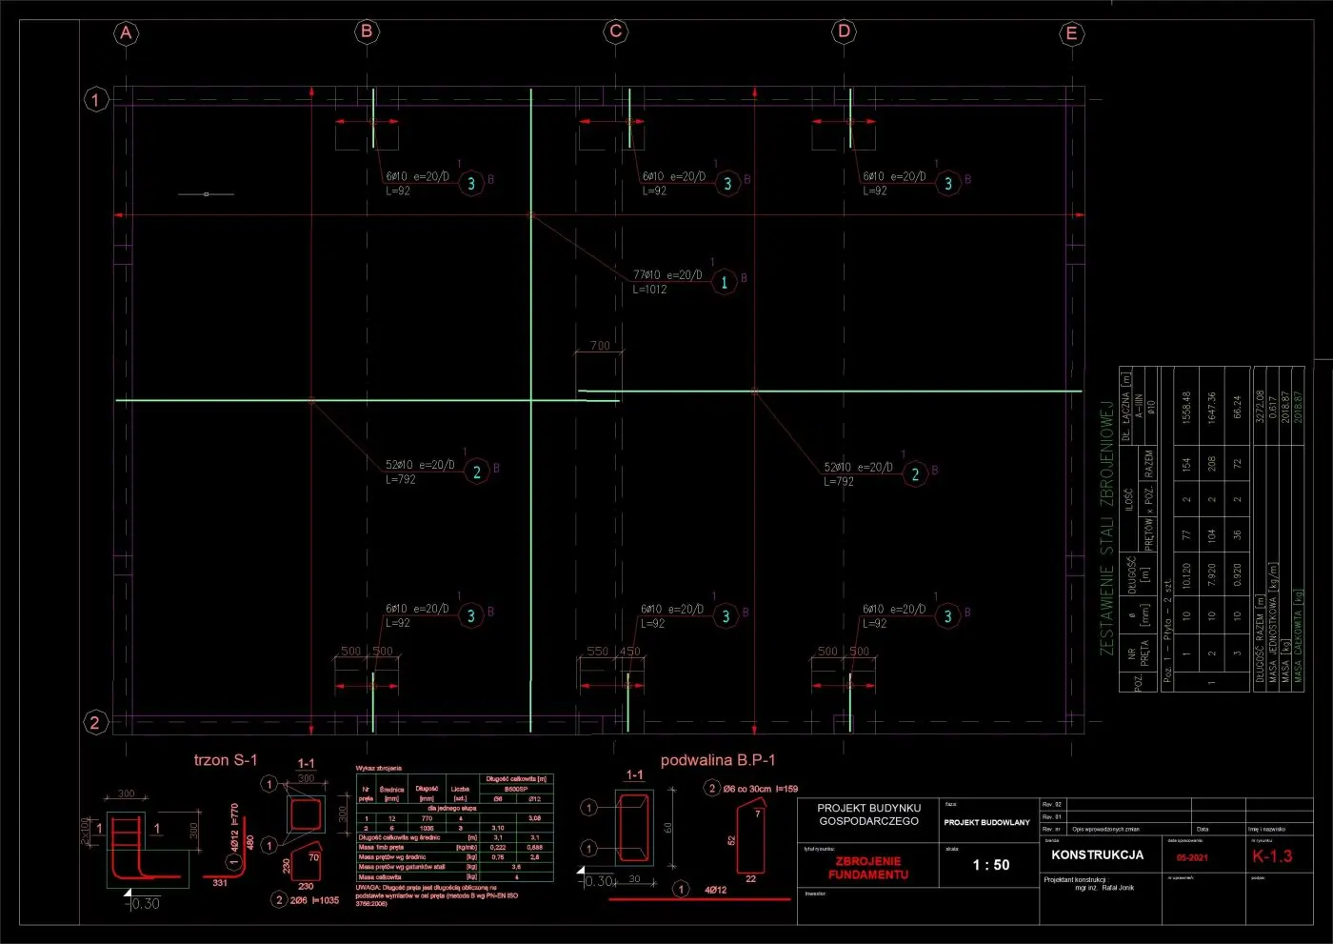
Task: Click grid axis bubble E
Action: [1071, 34]
